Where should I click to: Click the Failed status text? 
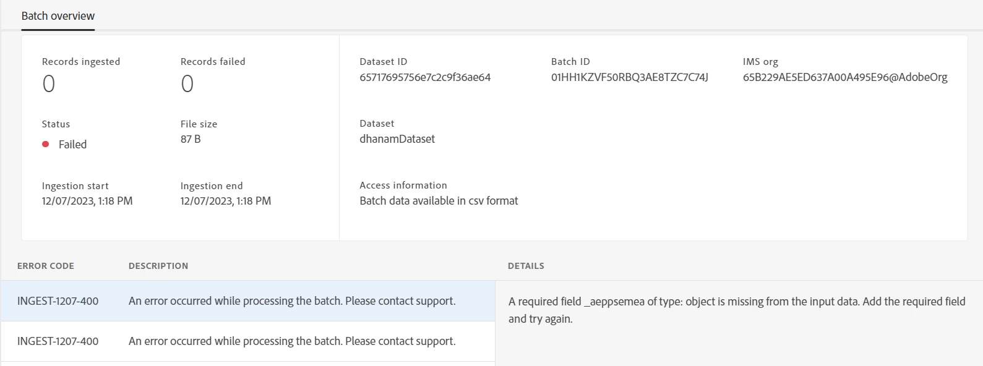[72, 144]
